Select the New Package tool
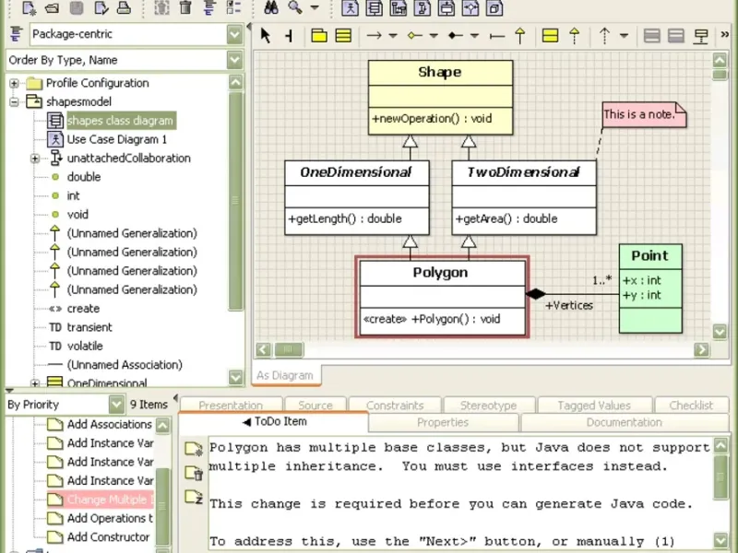738x553 pixels. (319, 36)
